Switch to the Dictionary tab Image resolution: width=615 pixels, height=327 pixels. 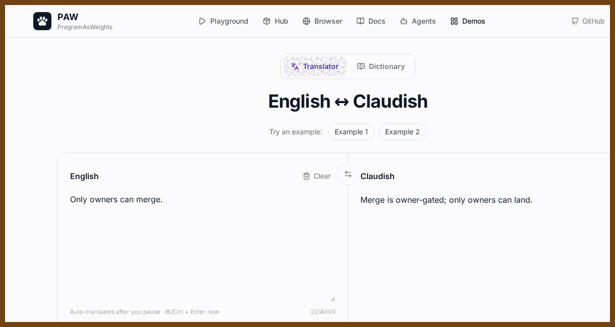[381, 66]
